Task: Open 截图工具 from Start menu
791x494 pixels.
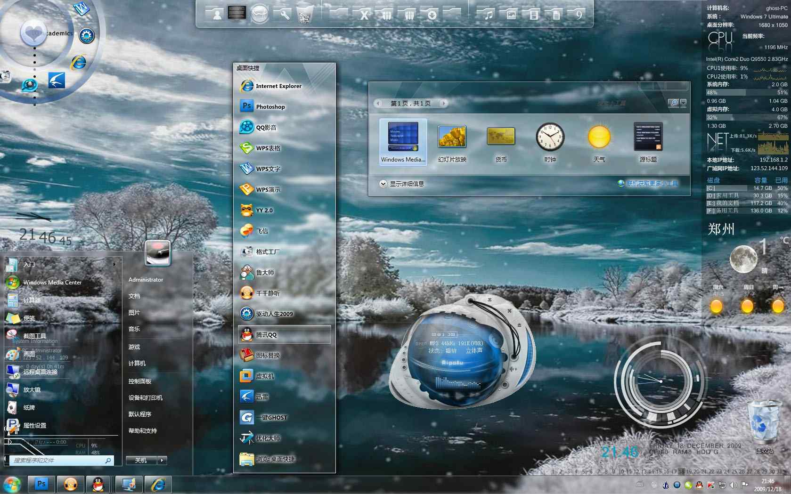Action: click(x=61, y=336)
